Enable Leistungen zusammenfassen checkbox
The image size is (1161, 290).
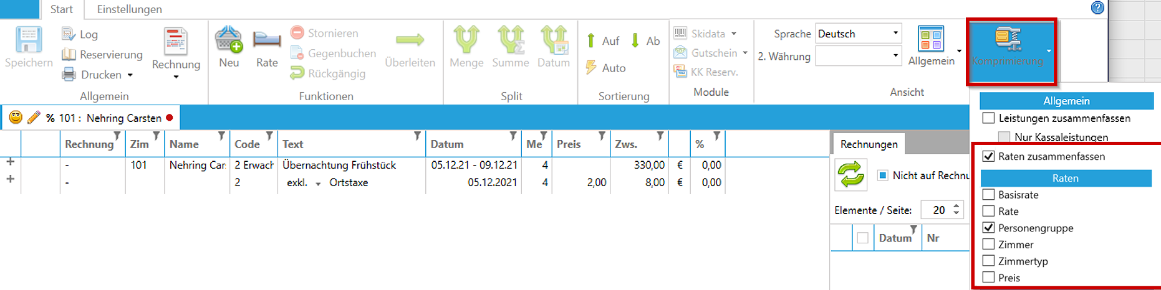(x=988, y=118)
